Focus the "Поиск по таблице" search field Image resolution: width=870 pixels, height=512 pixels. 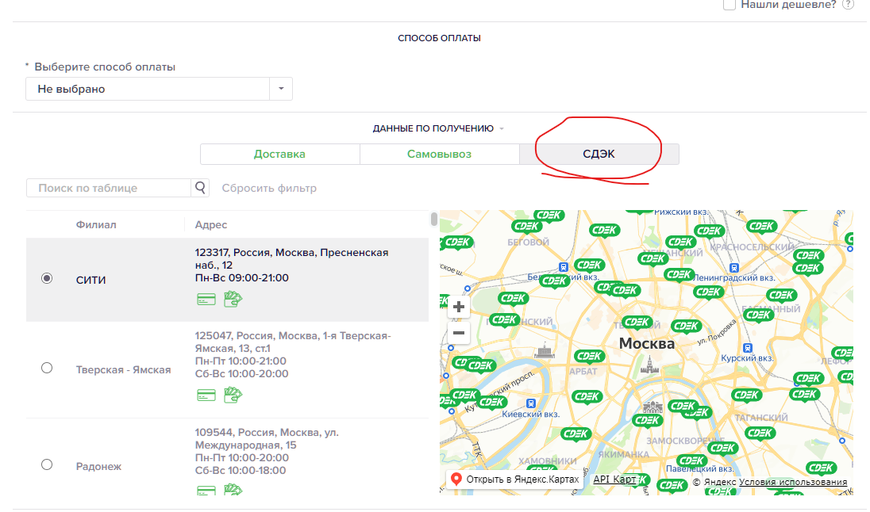click(109, 188)
